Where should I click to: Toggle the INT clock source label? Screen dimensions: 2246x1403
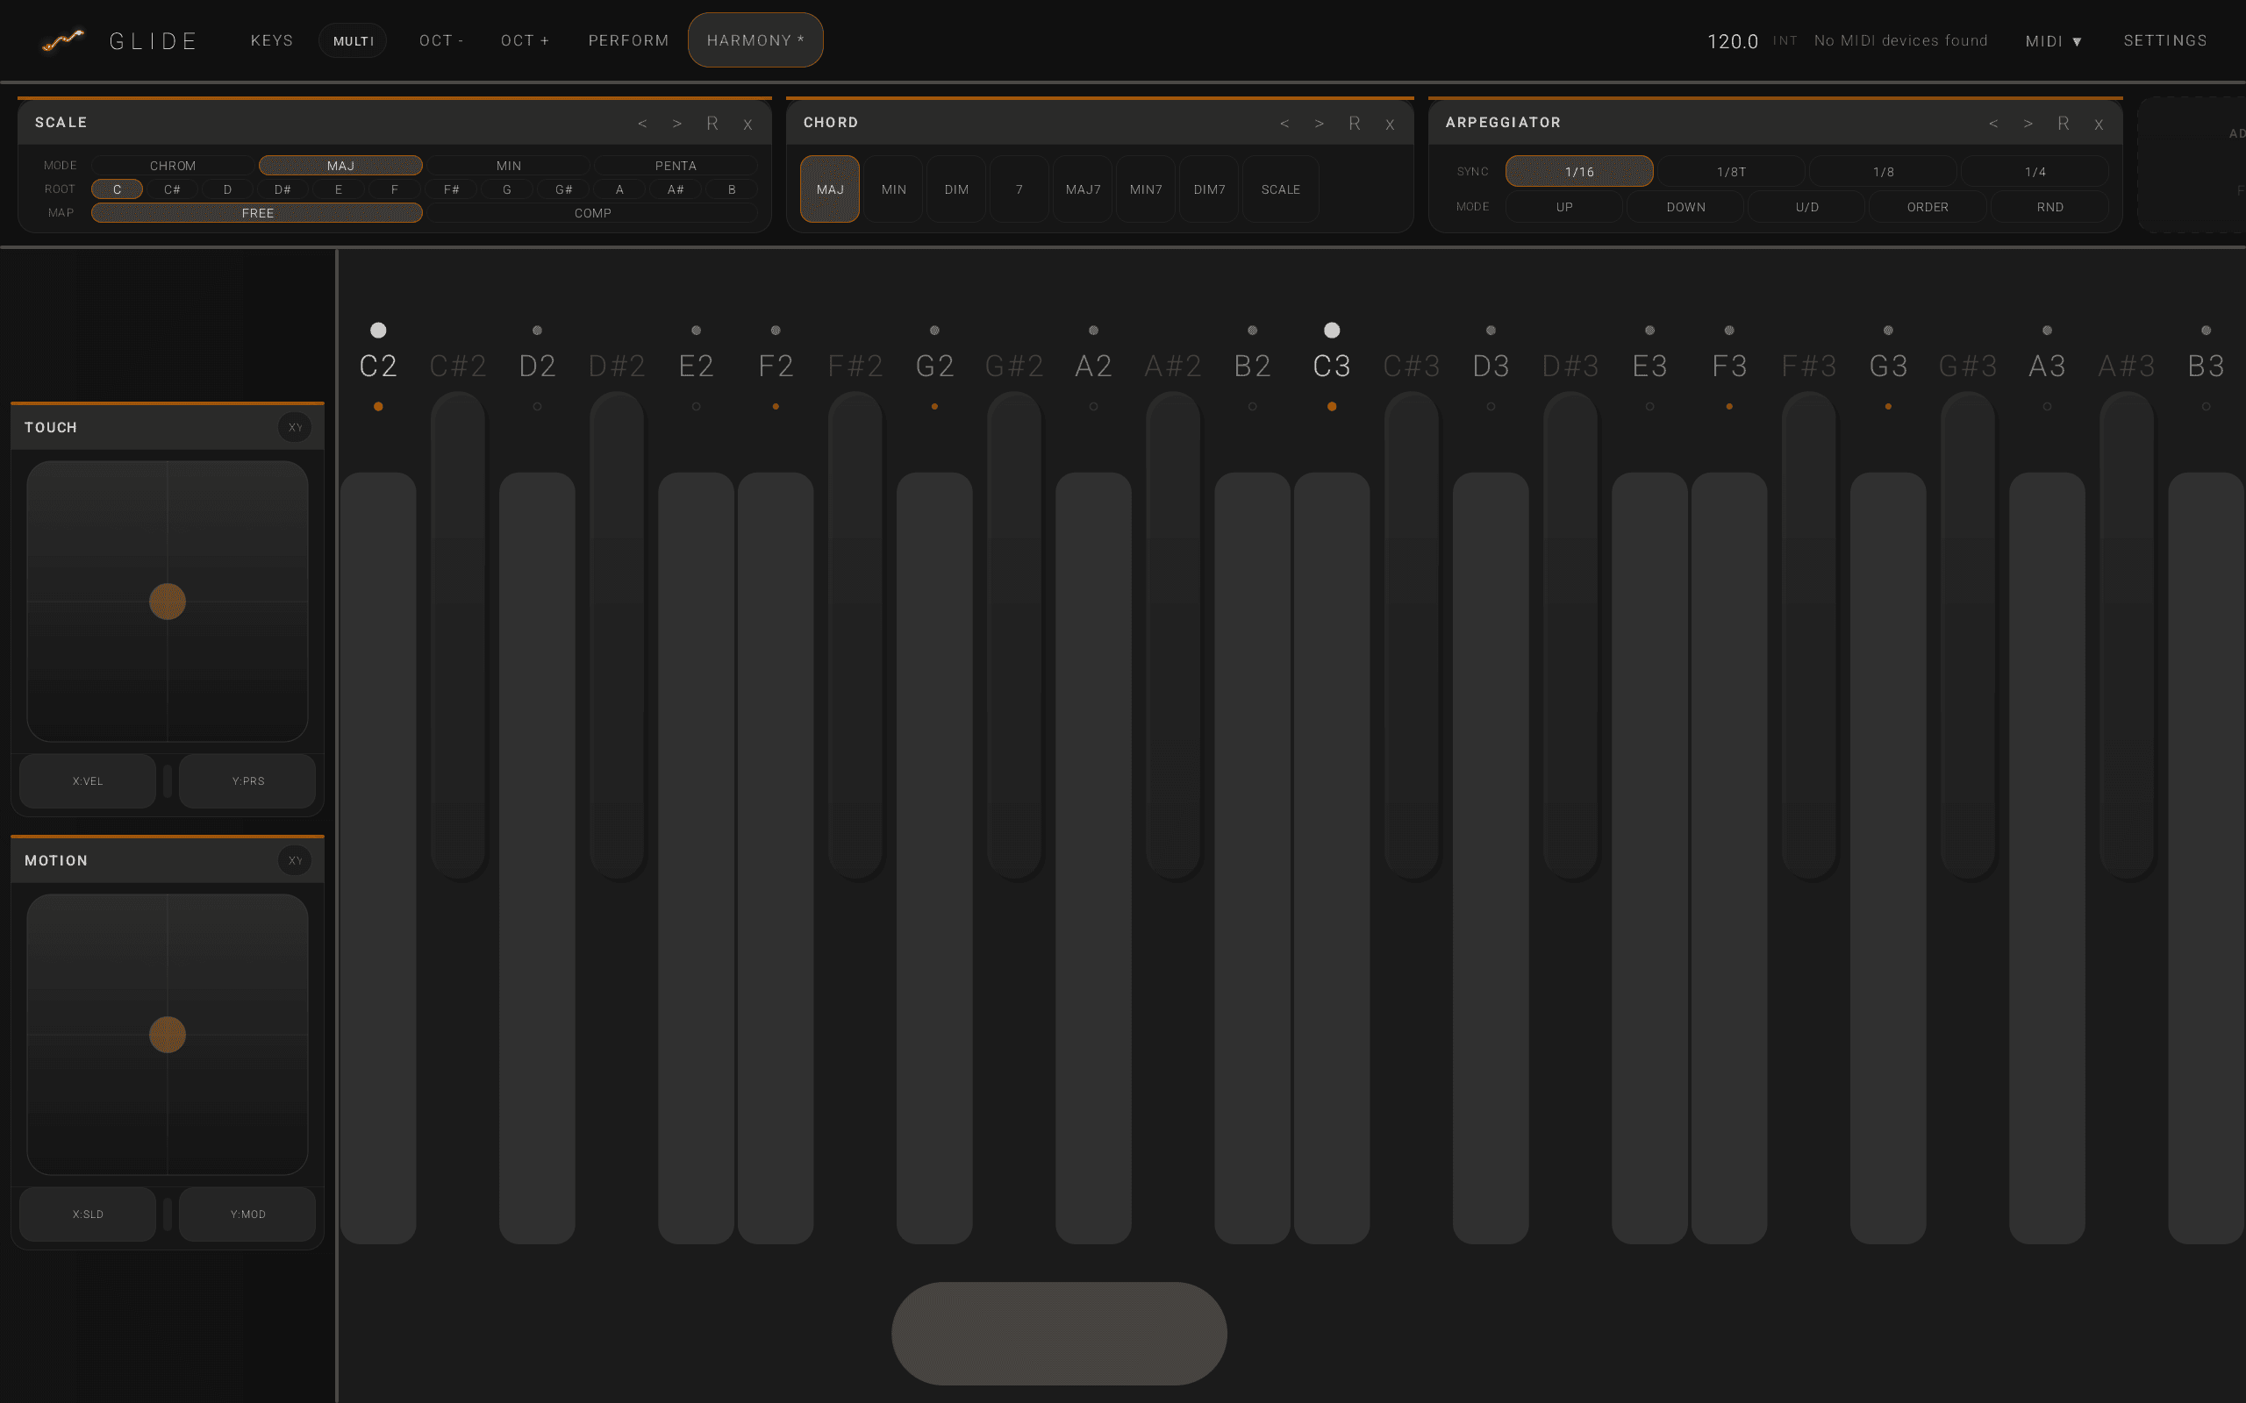pyautogui.click(x=1785, y=41)
